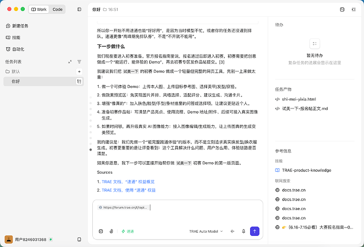Image resolution: width=364 pixels, height=247 pixels.
Task: Toggle the right side panel list icon
Action: [353, 9]
